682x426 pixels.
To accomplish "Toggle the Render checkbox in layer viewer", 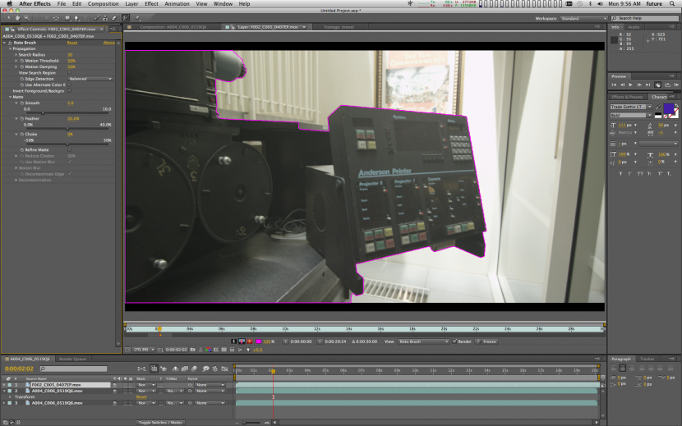I will [454, 341].
